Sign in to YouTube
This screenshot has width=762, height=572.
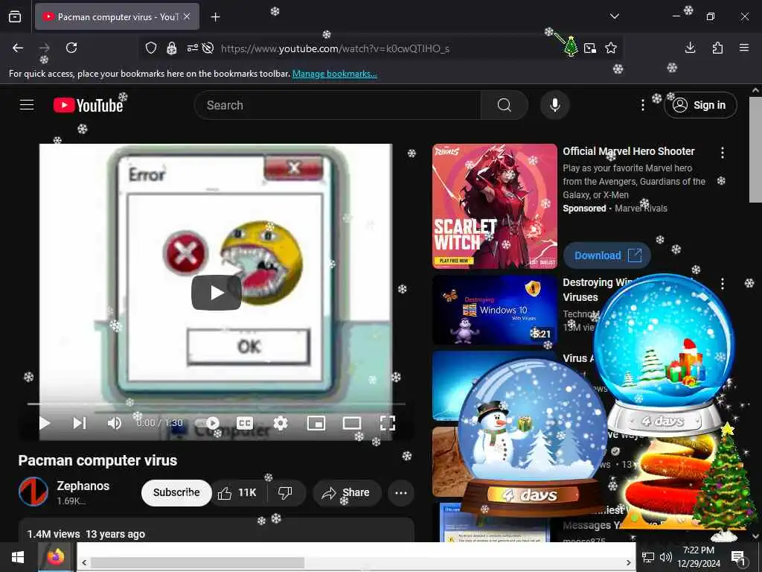click(x=700, y=105)
